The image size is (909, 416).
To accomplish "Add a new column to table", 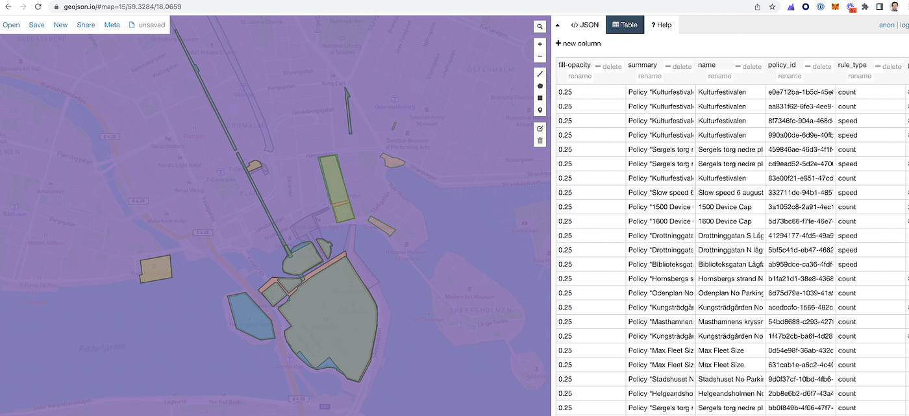I will pyautogui.click(x=578, y=43).
